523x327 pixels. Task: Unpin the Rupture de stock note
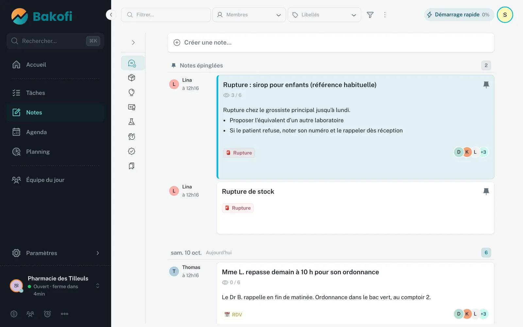pos(486,192)
